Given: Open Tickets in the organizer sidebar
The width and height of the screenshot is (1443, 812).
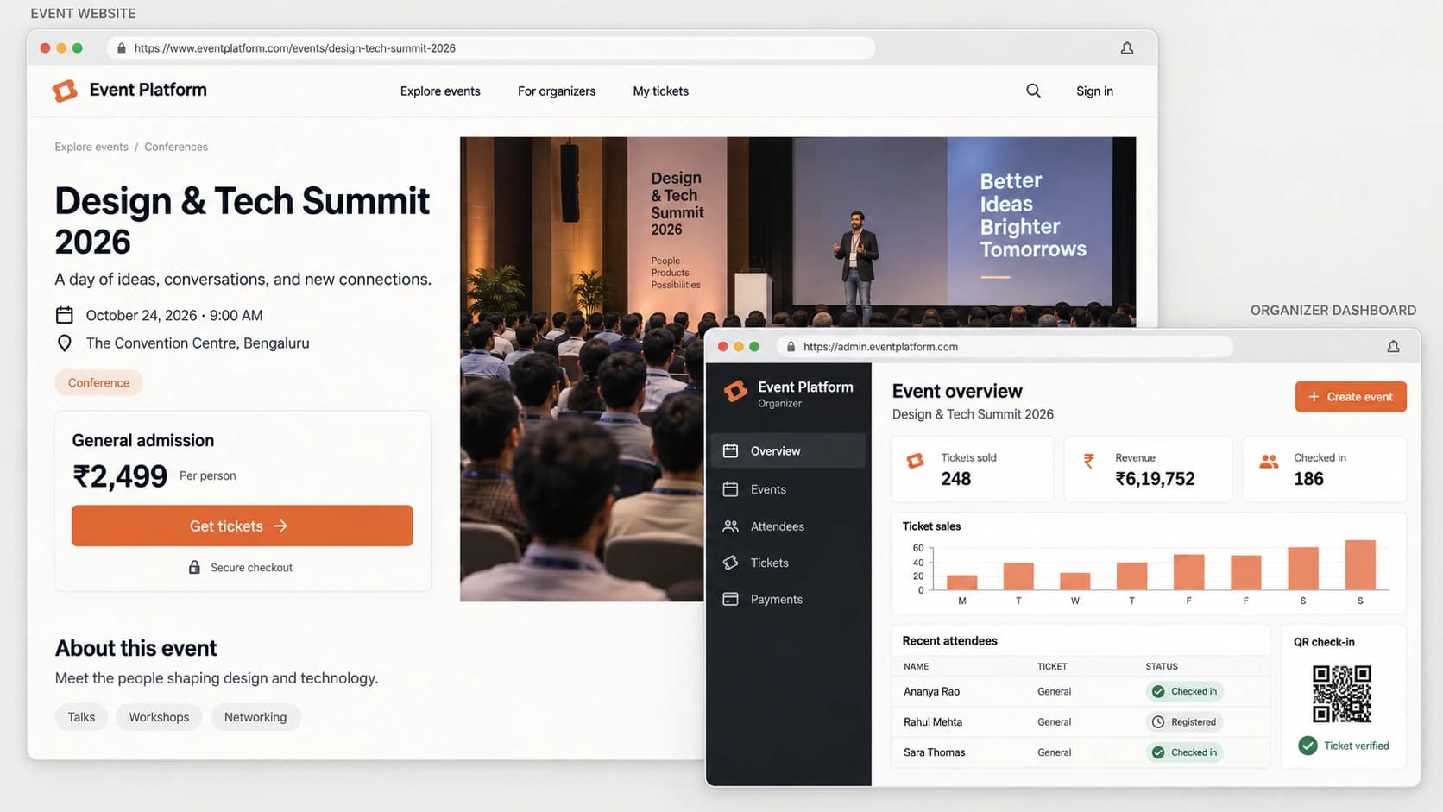Looking at the screenshot, I should (789, 563).
